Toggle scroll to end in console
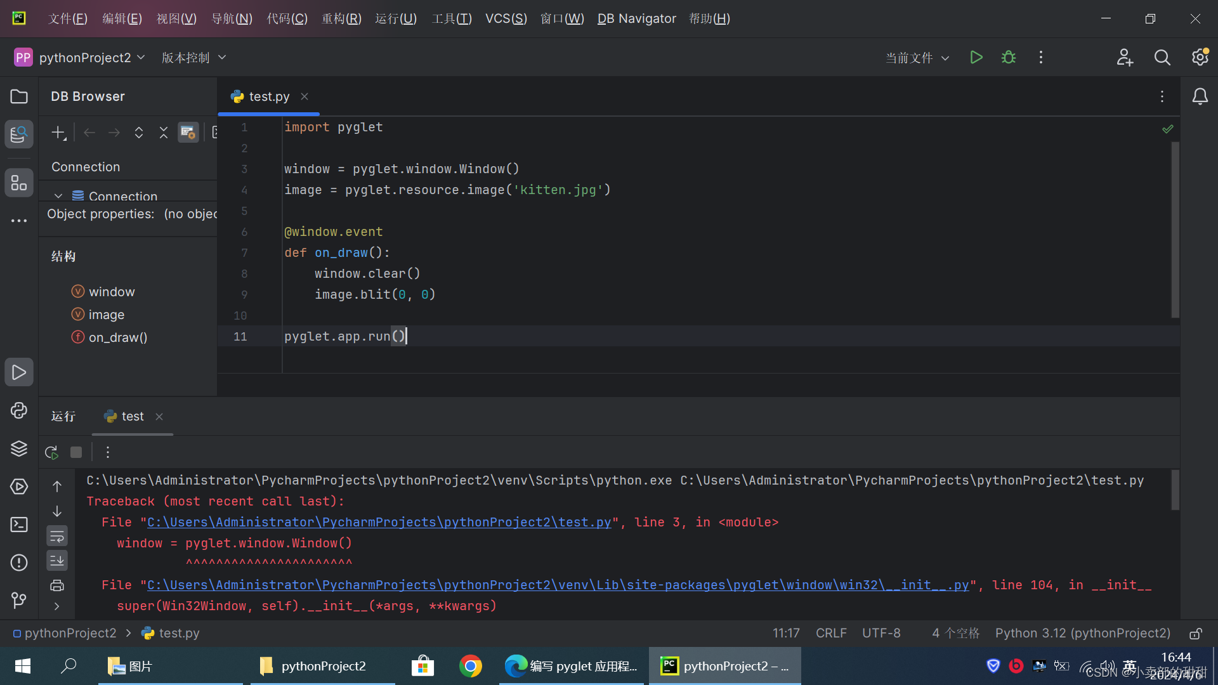 [57, 561]
